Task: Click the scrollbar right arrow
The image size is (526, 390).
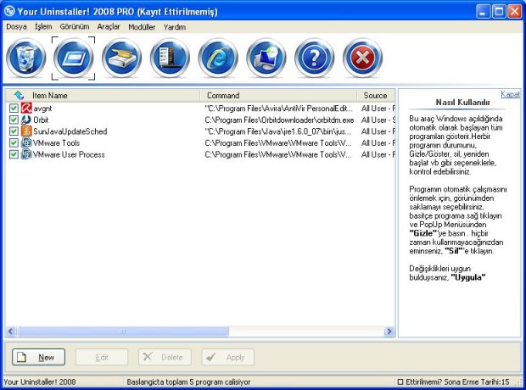Action: point(389,331)
